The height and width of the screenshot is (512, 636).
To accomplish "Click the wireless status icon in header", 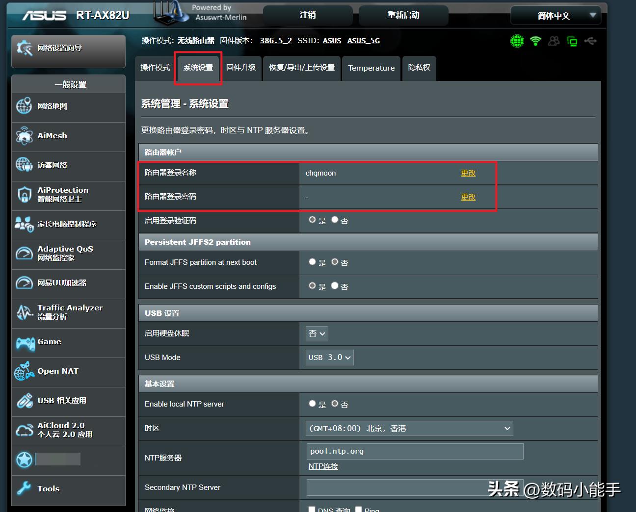I will (535, 41).
